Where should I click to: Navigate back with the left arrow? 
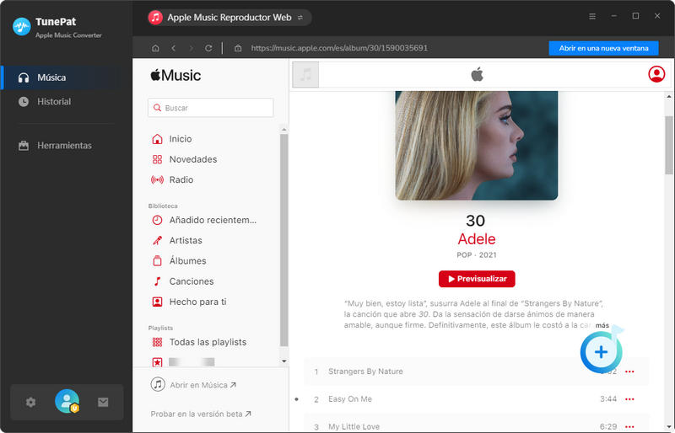click(x=173, y=48)
